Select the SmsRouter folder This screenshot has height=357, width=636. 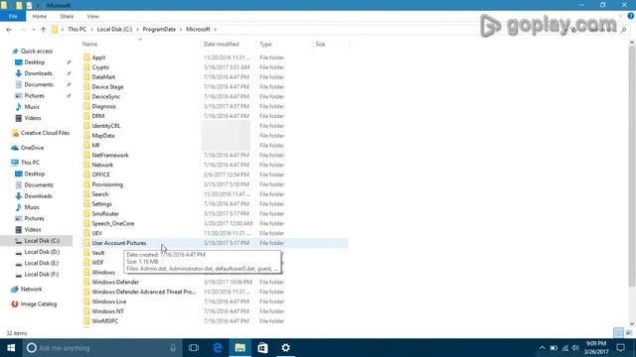[x=105, y=214]
